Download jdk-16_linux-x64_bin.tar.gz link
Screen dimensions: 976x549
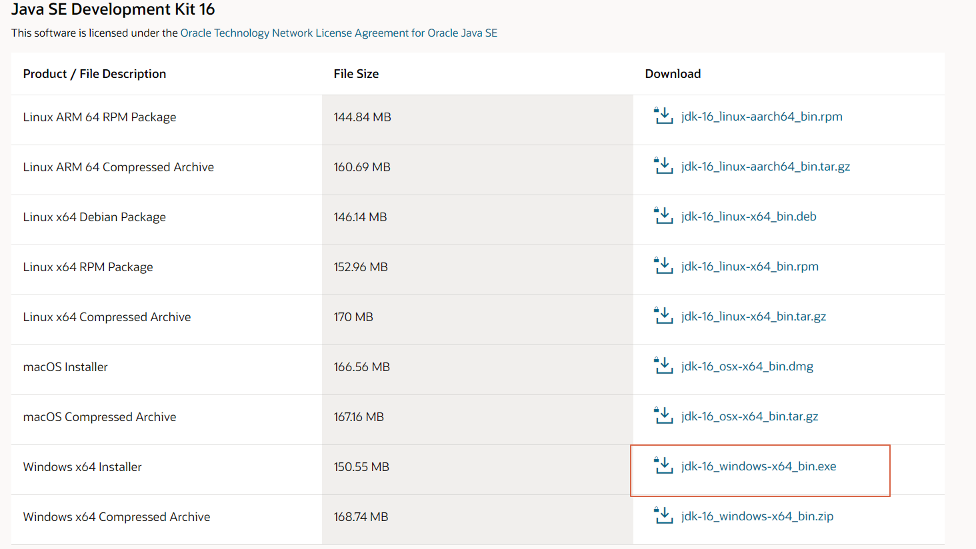coord(754,316)
